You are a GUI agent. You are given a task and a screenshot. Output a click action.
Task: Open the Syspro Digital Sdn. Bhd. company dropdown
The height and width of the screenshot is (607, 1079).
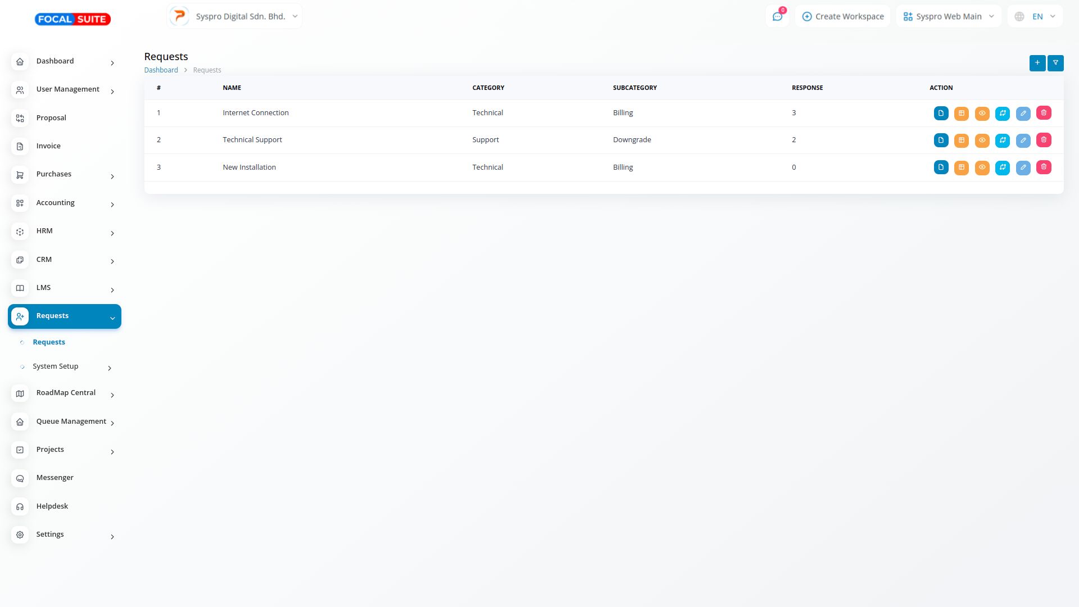tap(234, 16)
